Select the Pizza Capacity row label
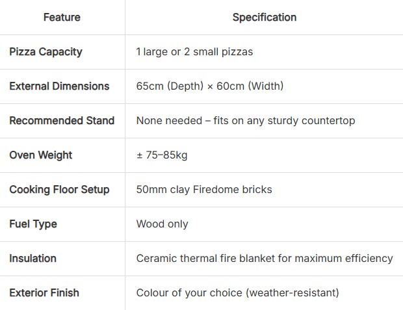Viewport: 403px width, 310px height. point(45,52)
